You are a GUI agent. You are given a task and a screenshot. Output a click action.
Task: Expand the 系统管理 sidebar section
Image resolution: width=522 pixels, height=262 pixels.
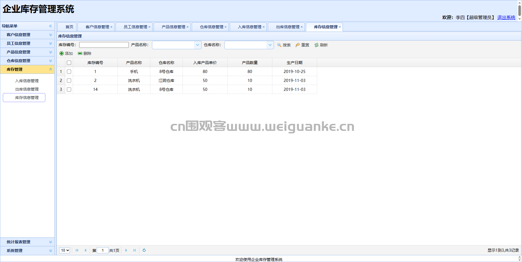click(27, 251)
